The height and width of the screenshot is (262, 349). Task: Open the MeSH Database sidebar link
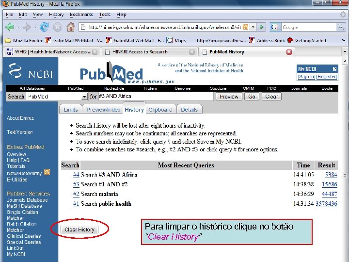point(24,206)
